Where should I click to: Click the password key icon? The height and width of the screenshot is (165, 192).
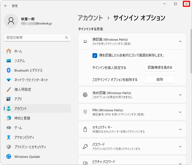85,147
